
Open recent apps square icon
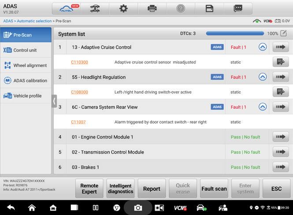74,207
